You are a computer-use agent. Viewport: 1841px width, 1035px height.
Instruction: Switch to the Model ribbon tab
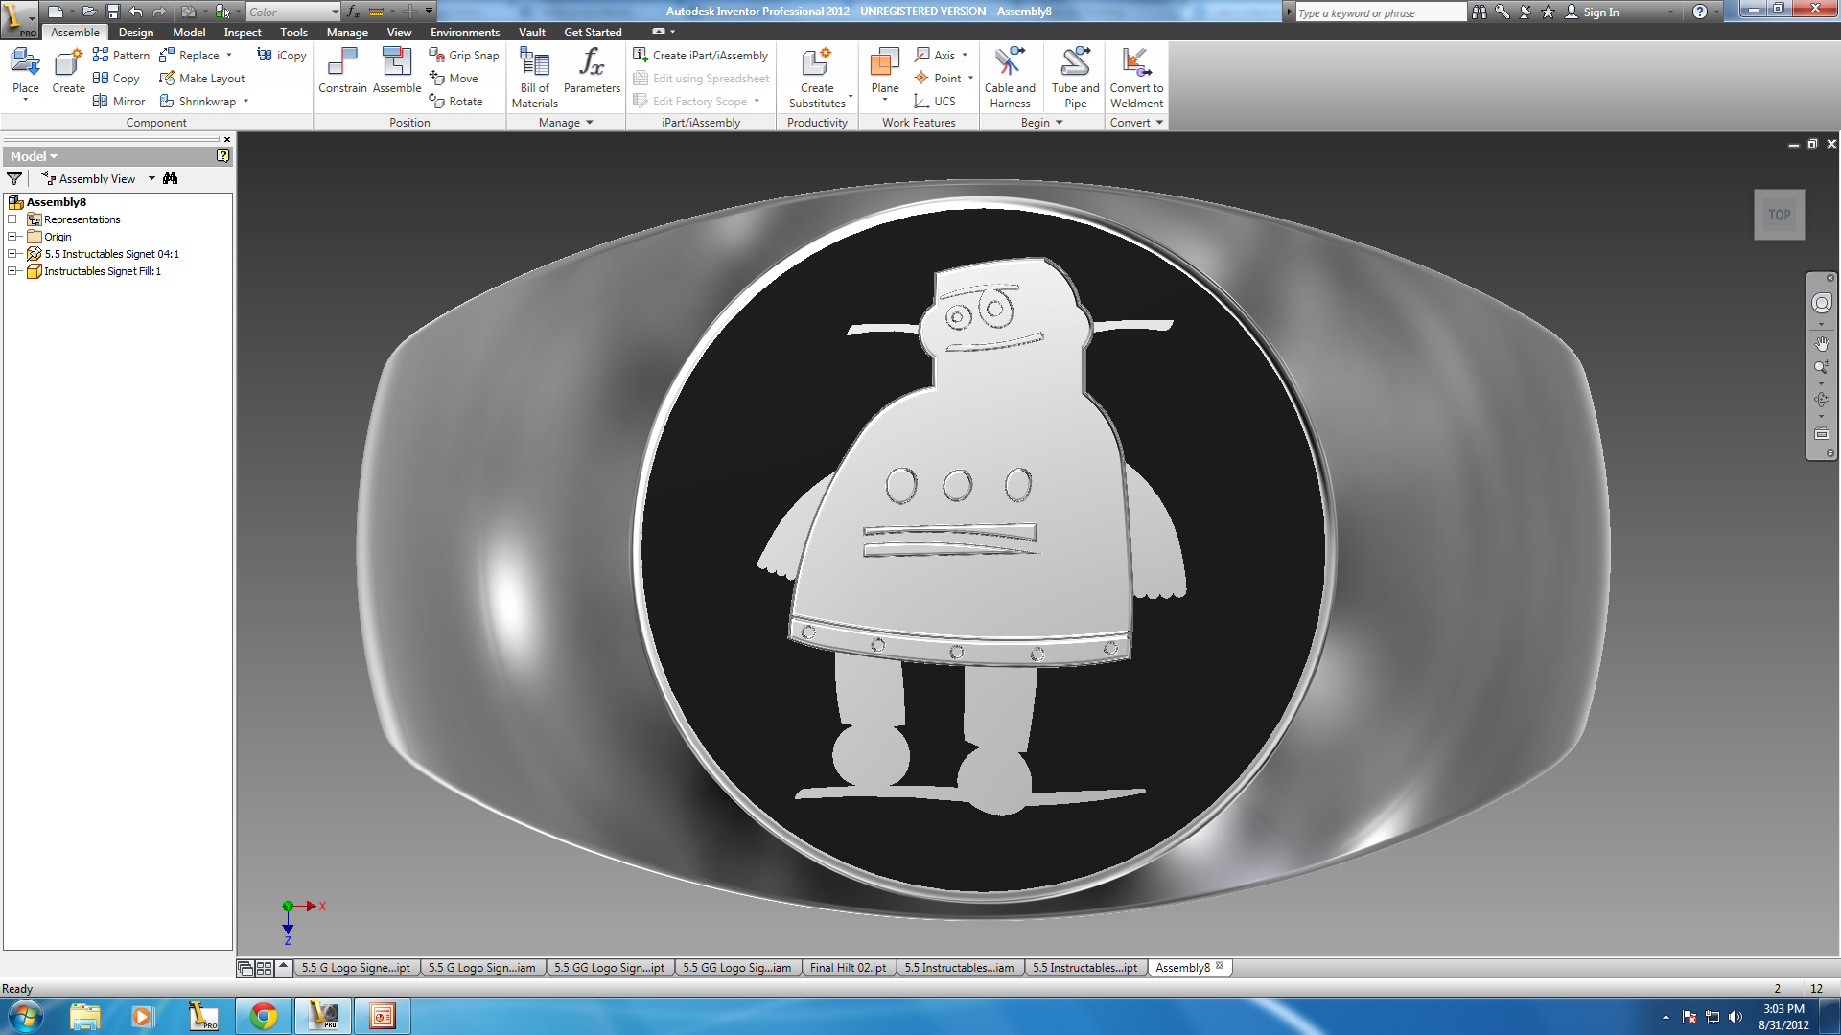coord(189,32)
